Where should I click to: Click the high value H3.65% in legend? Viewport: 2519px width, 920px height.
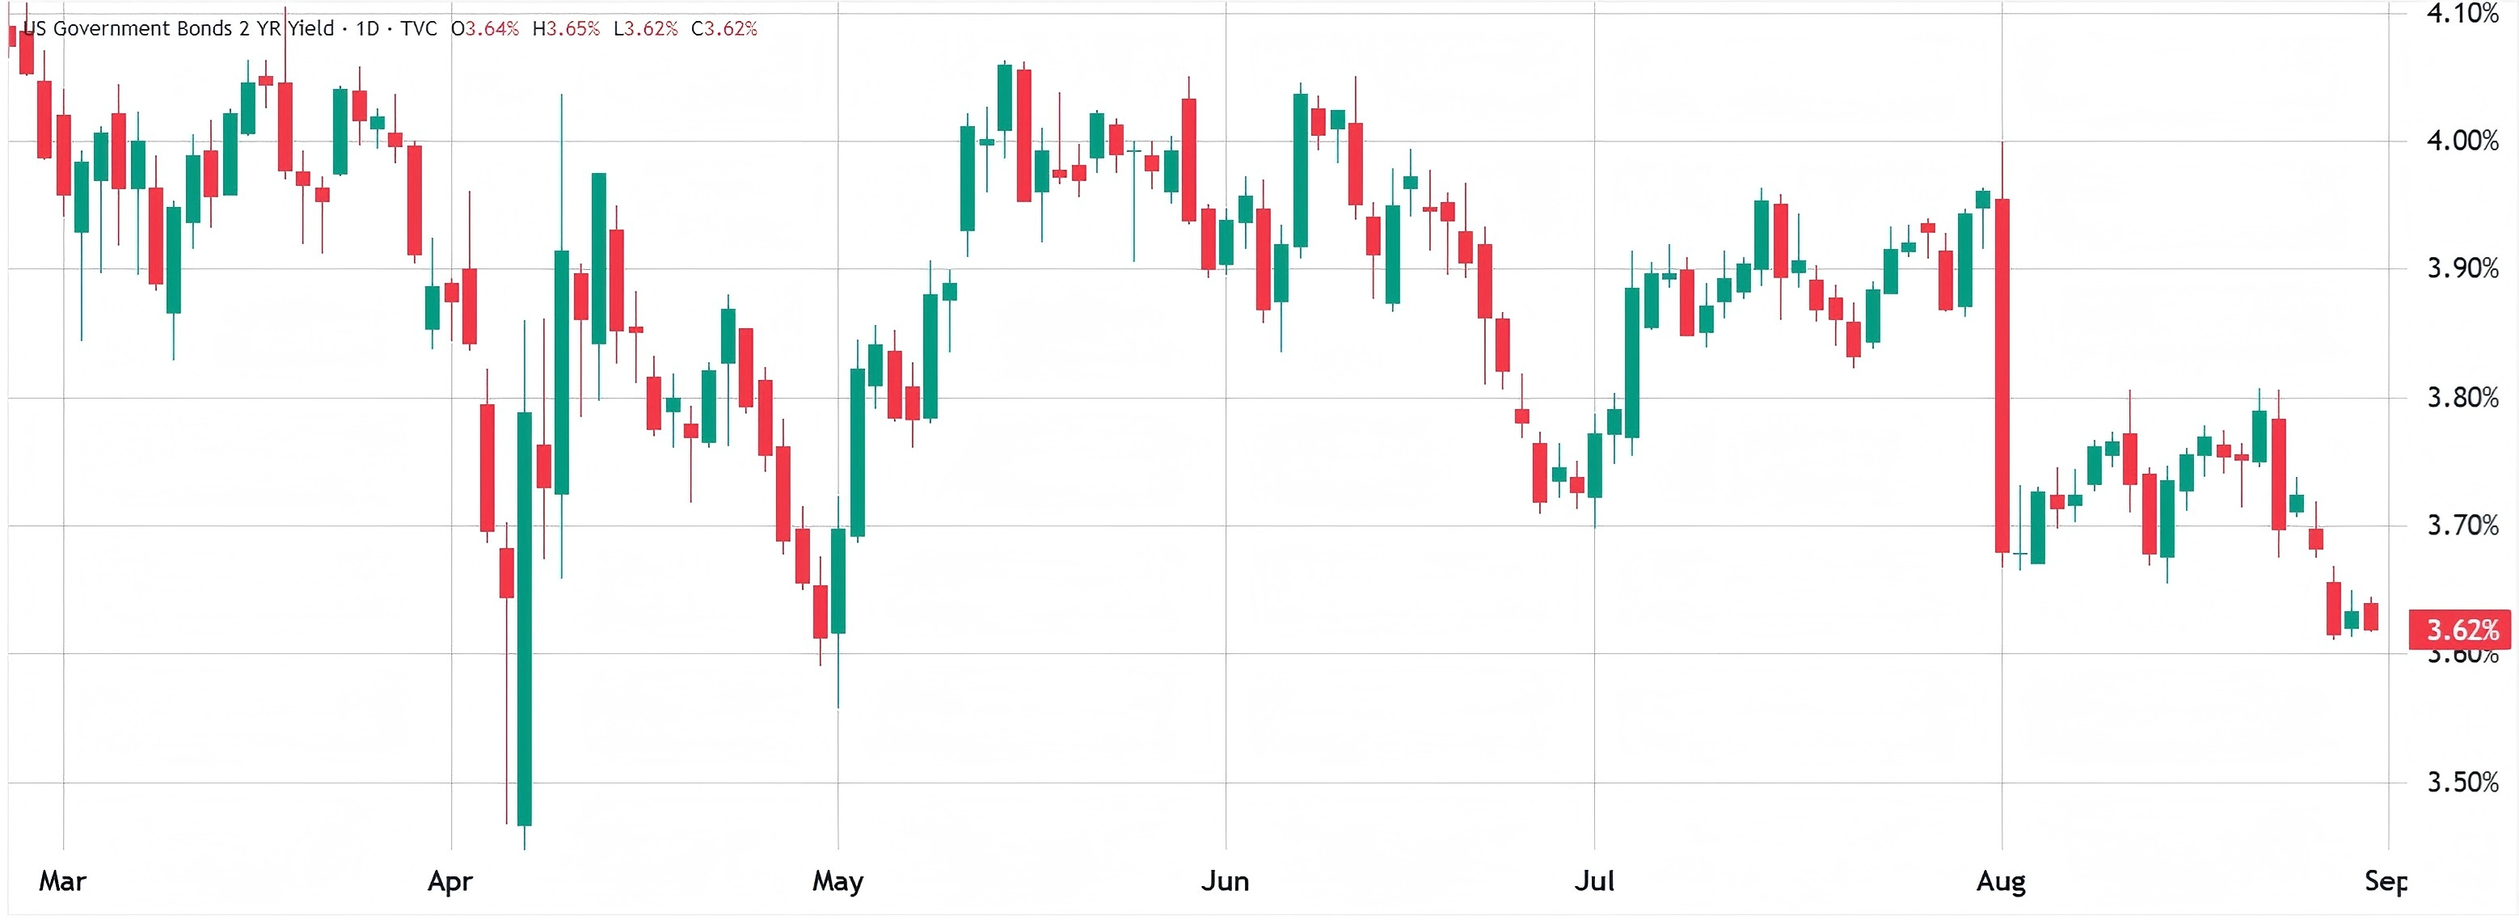click(x=566, y=28)
